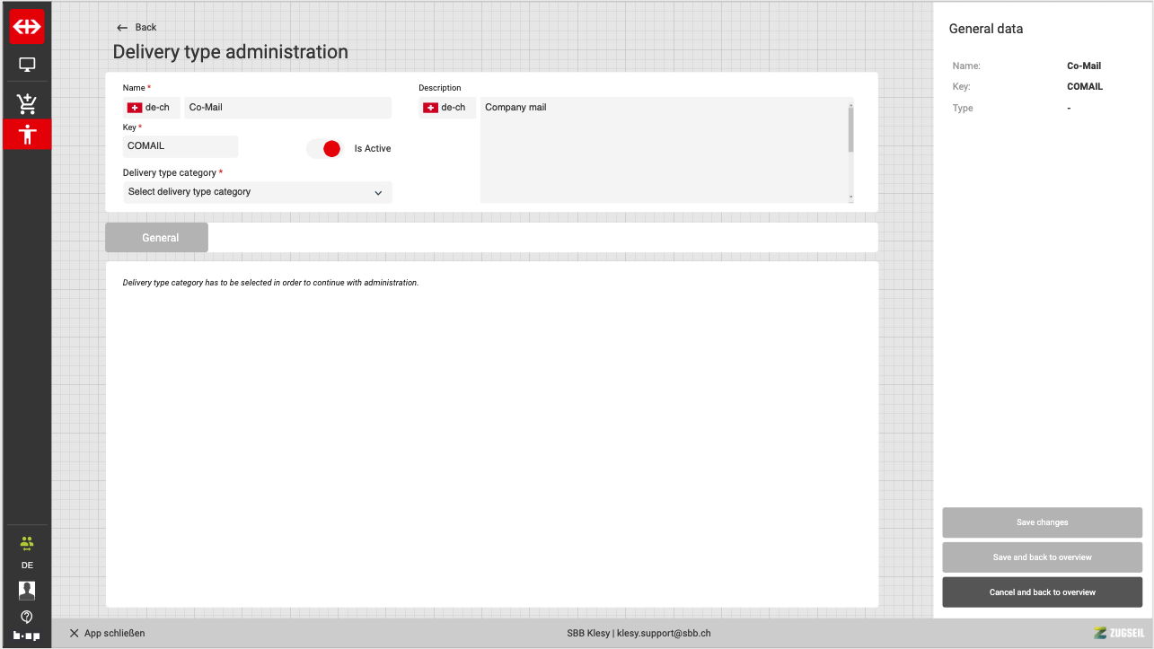Viewport: 1154px width, 649px height.
Task: Open the Delivery type category dropdown
Action: tap(257, 192)
